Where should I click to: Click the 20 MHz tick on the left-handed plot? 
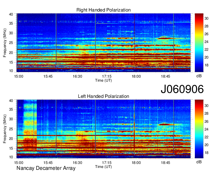[11, 139]
